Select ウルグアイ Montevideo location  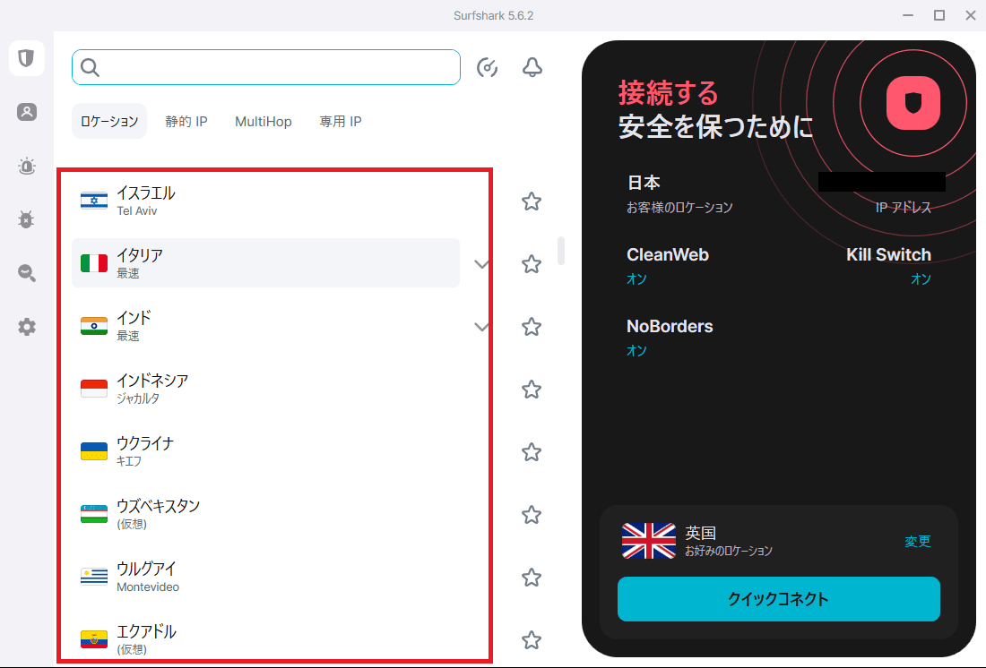click(x=265, y=577)
